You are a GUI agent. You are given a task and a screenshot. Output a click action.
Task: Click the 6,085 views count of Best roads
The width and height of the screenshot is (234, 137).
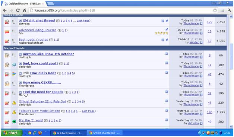(221, 41)
